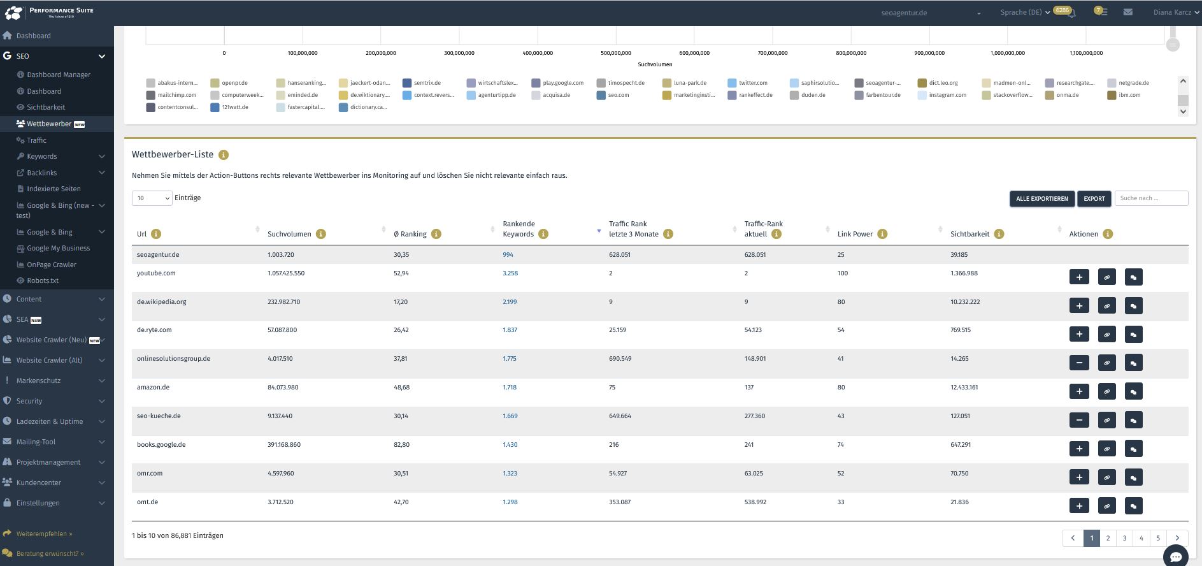Open the chat support bubble

(x=1176, y=556)
